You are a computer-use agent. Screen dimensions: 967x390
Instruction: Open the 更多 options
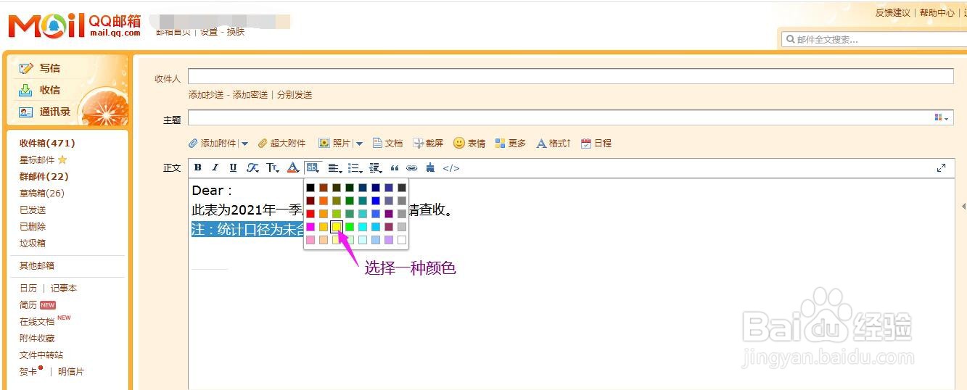click(510, 144)
